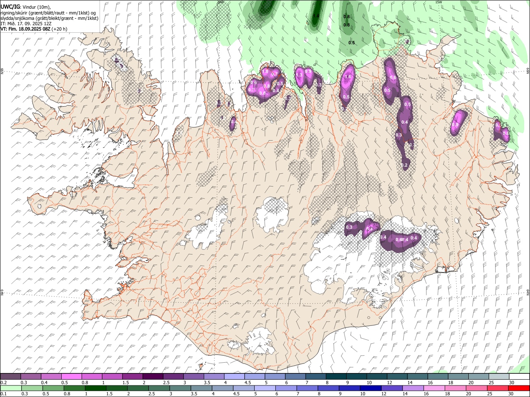Click the snow legend swatch between 0.2 and 0.3
This screenshot has width=530, height=397.
tap(11, 376)
